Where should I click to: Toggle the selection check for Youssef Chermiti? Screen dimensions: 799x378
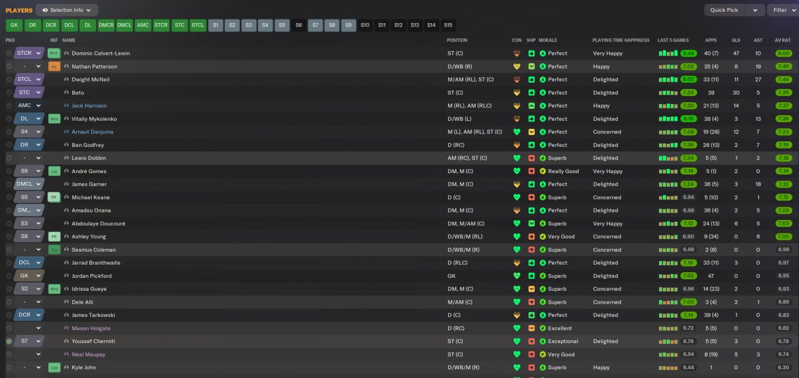[9, 341]
